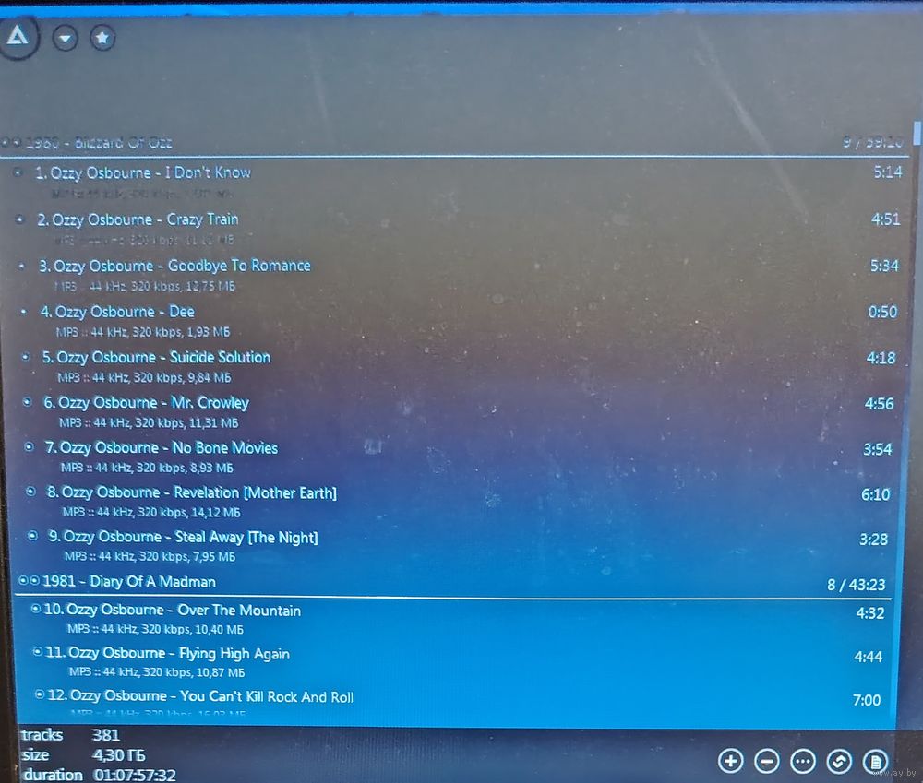Select track 1. Ozzy Osbourne - I Don't Know

click(x=143, y=172)
